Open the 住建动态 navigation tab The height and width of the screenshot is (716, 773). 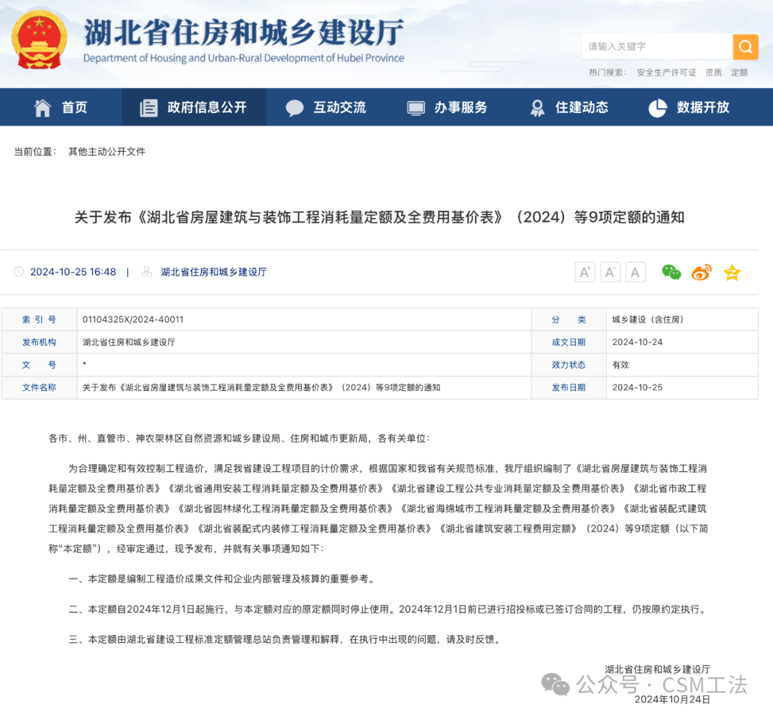[570, 107]
